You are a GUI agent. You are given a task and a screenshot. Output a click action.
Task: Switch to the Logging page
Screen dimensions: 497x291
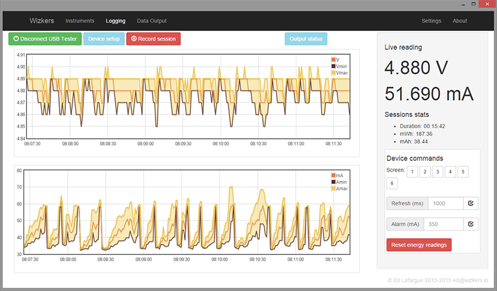click(116, 21)
